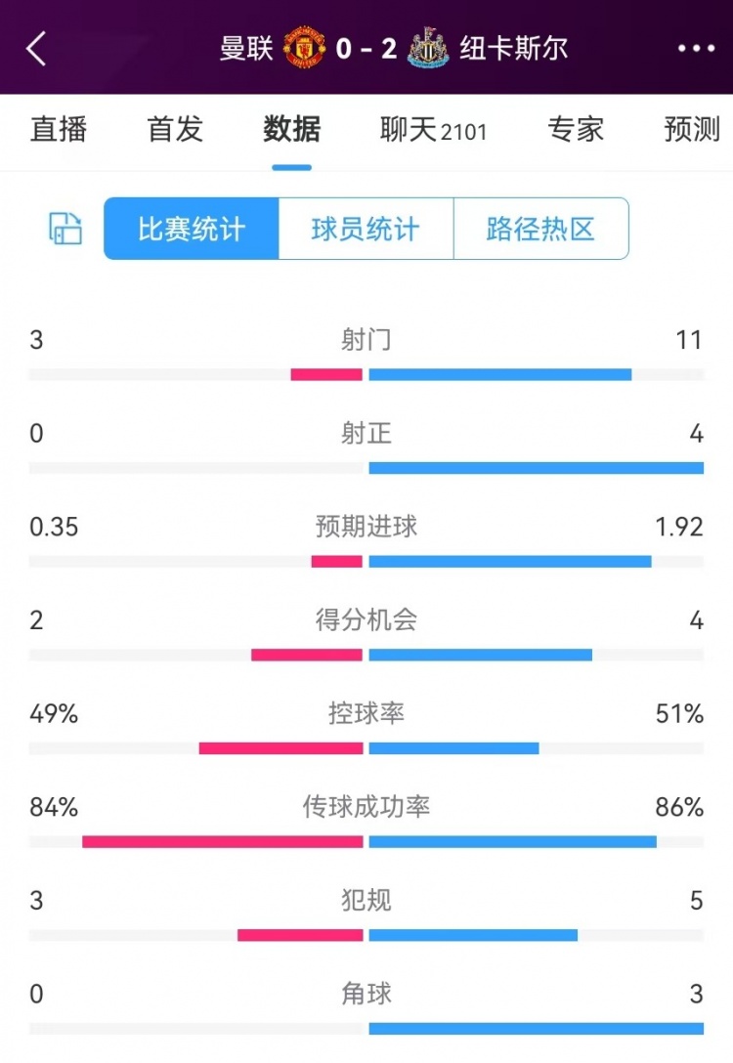733x1063 pixels.
Task: Tap the 曼联 team name
Action: coord(246,48)
